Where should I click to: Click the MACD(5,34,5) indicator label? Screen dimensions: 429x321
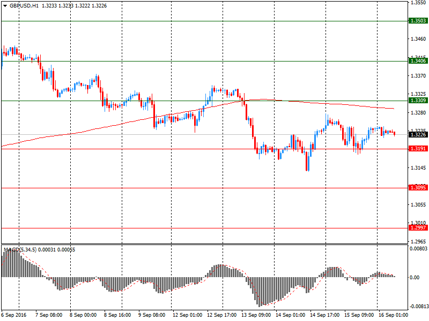[x=20, y=250]
